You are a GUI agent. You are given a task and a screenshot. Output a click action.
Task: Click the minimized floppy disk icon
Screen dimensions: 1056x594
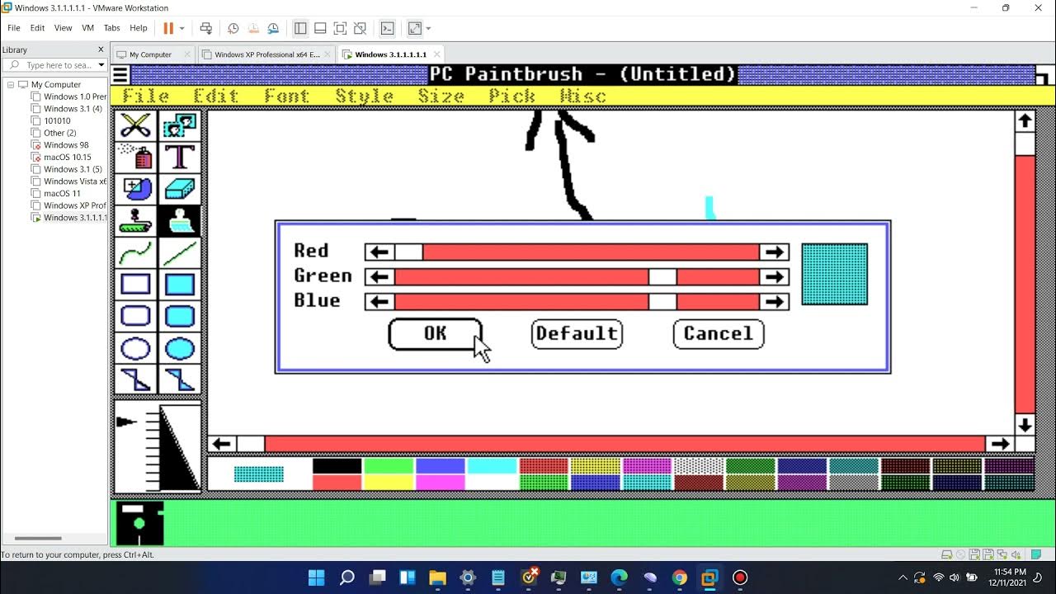[139, 523]
